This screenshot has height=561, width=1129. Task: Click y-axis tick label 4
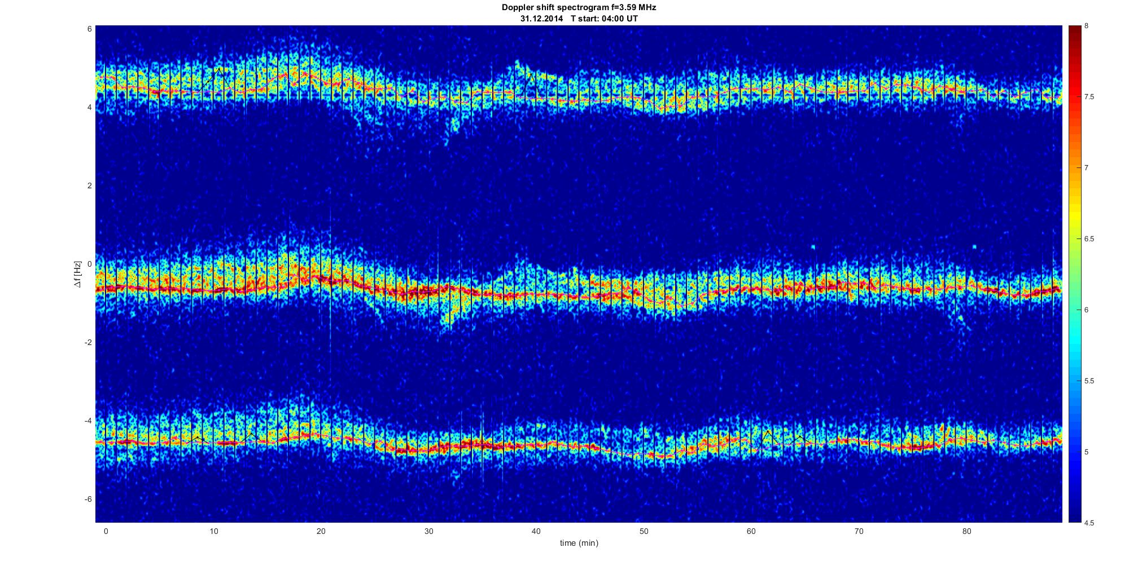(89, 107)
